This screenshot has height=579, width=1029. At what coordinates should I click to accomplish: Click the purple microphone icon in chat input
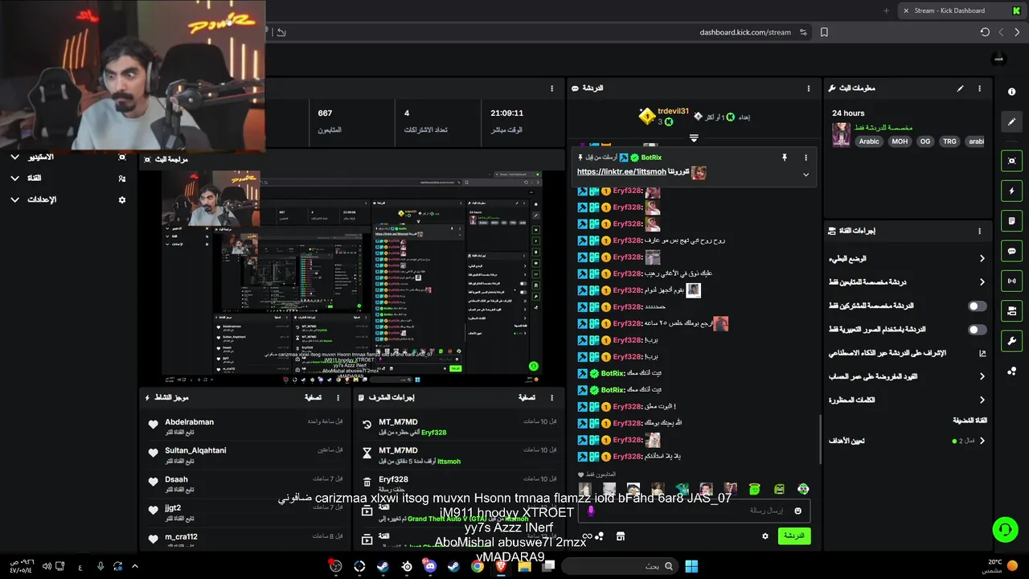pyautogui.click(x=591, y=511)
